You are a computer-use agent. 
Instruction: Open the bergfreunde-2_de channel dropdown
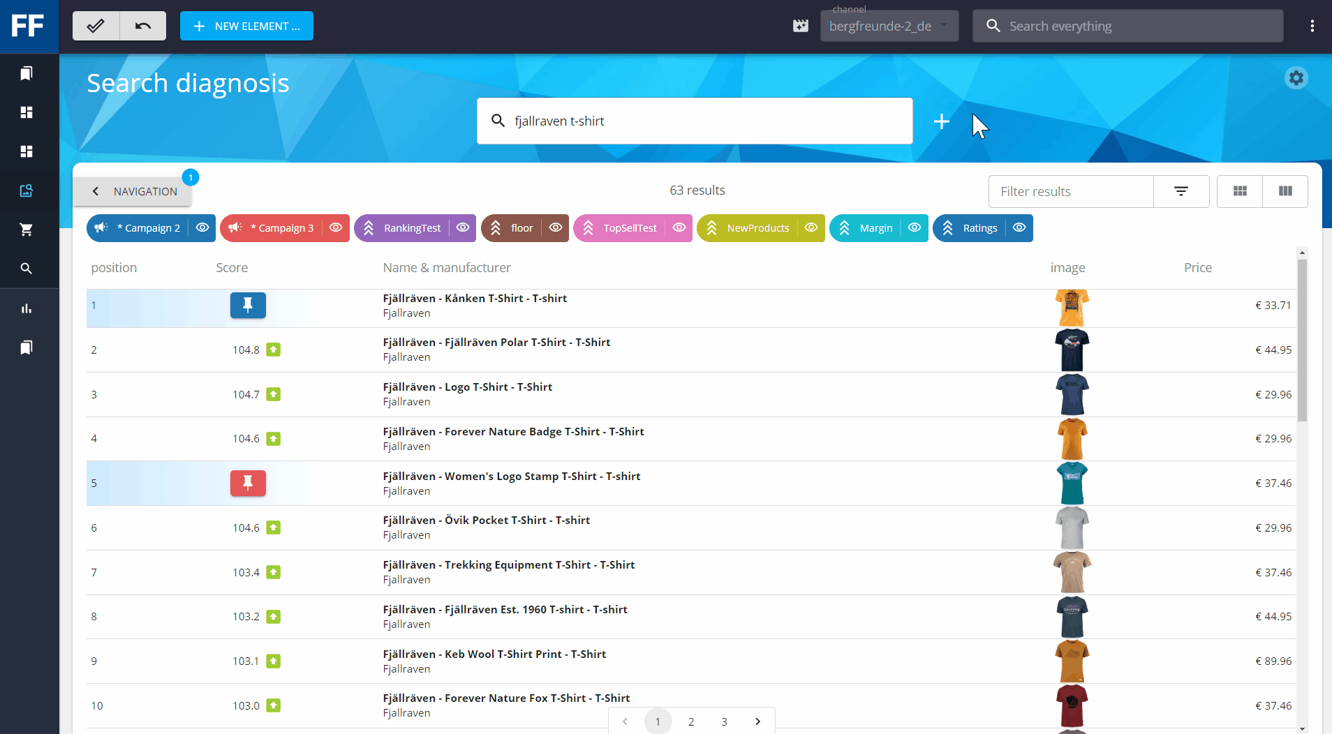[x=889, y=27]
